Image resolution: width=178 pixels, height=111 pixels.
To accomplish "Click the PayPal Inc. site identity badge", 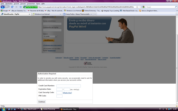I will pos(30,7).
